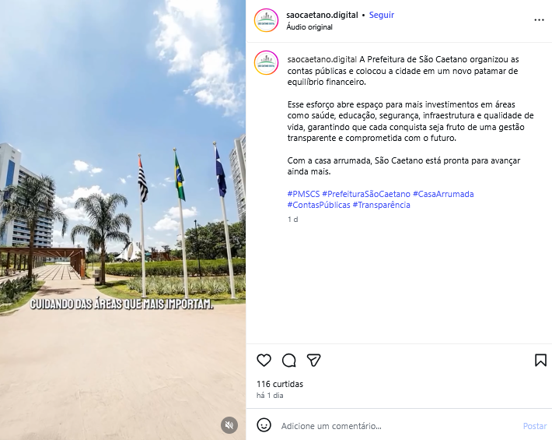
Task: View the 116 curtidas likes list
Action: point(280,384)
